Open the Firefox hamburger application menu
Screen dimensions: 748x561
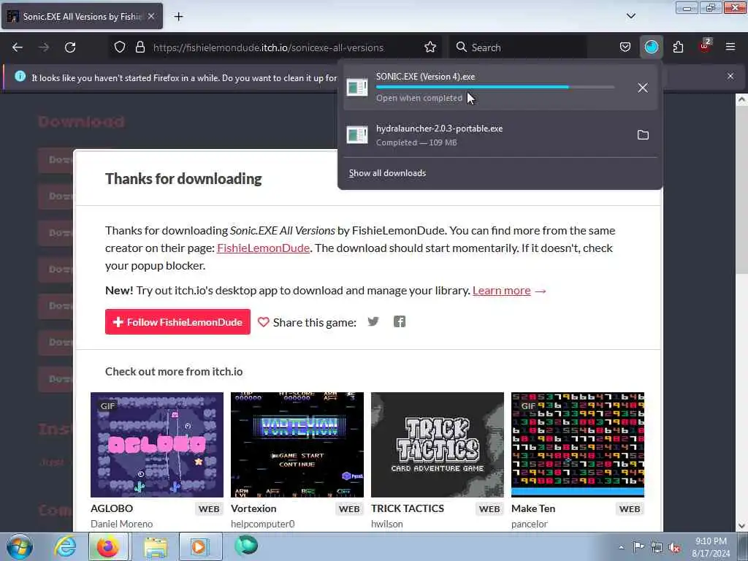coord(730,47)
